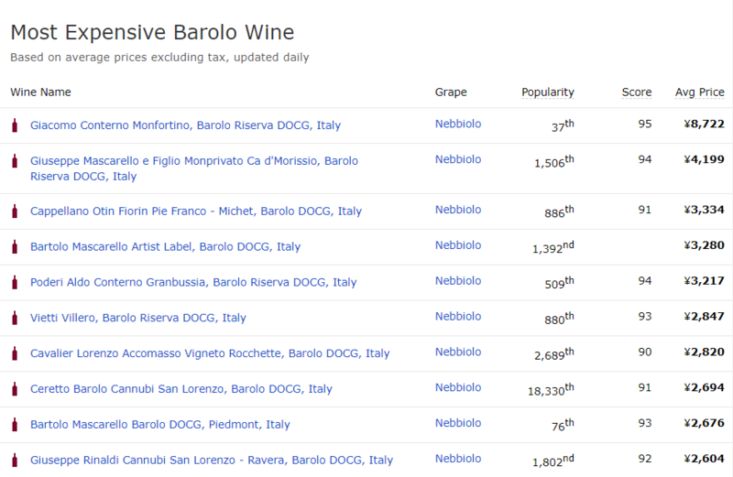Click the bottle icon next to Poderi Aldo Conterno
733x477 pixels.
(x=15, y=282)
